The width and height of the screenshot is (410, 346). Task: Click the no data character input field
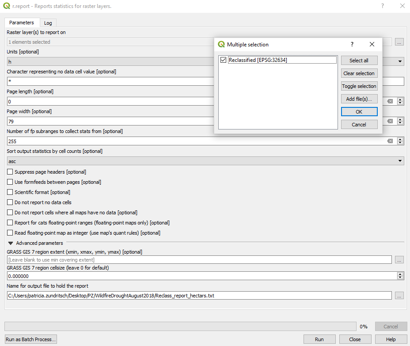click(x=110, y=81)
